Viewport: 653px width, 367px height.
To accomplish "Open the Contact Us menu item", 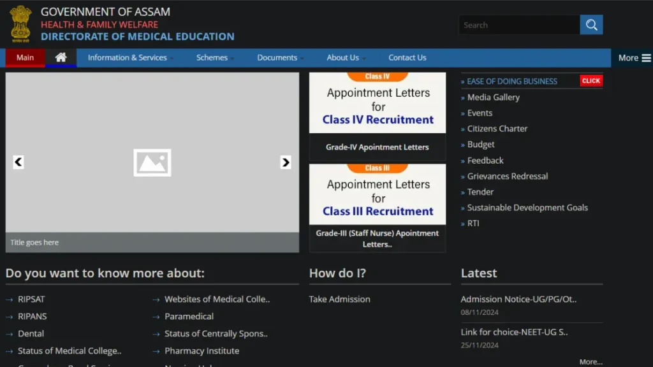I will (407, 57).
